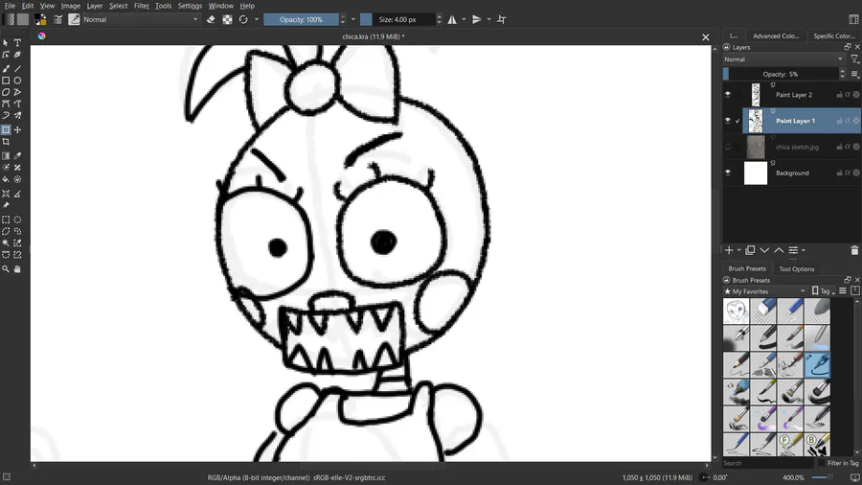Select the Transform tool
Screen dimensions: 862x485
point(6,129)
